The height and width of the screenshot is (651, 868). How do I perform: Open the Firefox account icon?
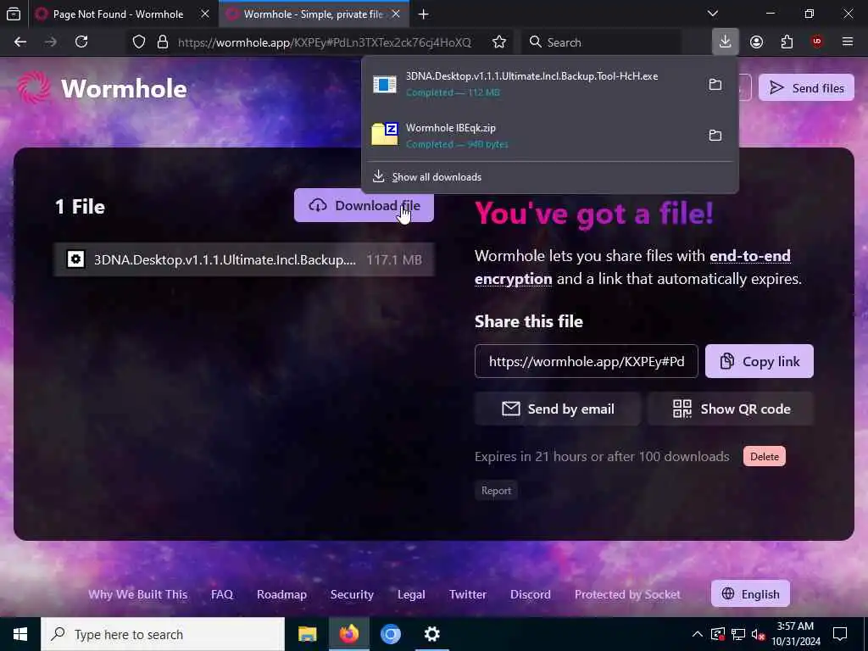(x=756, y=42)
